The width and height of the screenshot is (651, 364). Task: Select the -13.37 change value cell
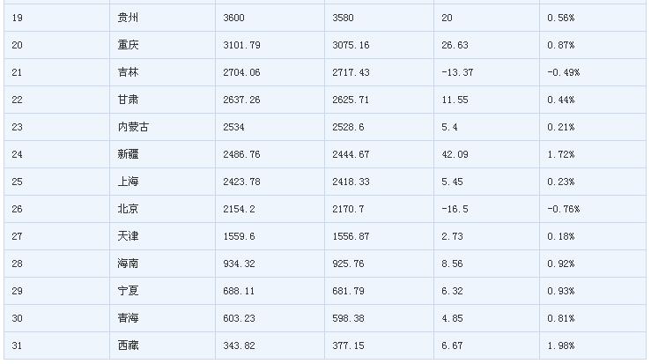click(459, 72)
